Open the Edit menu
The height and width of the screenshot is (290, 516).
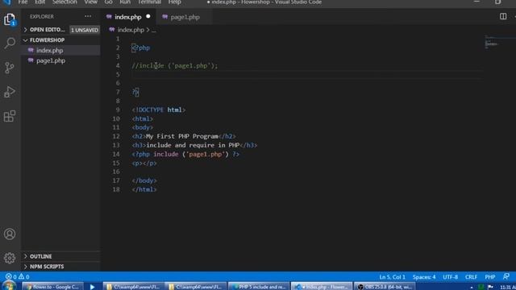40,2
